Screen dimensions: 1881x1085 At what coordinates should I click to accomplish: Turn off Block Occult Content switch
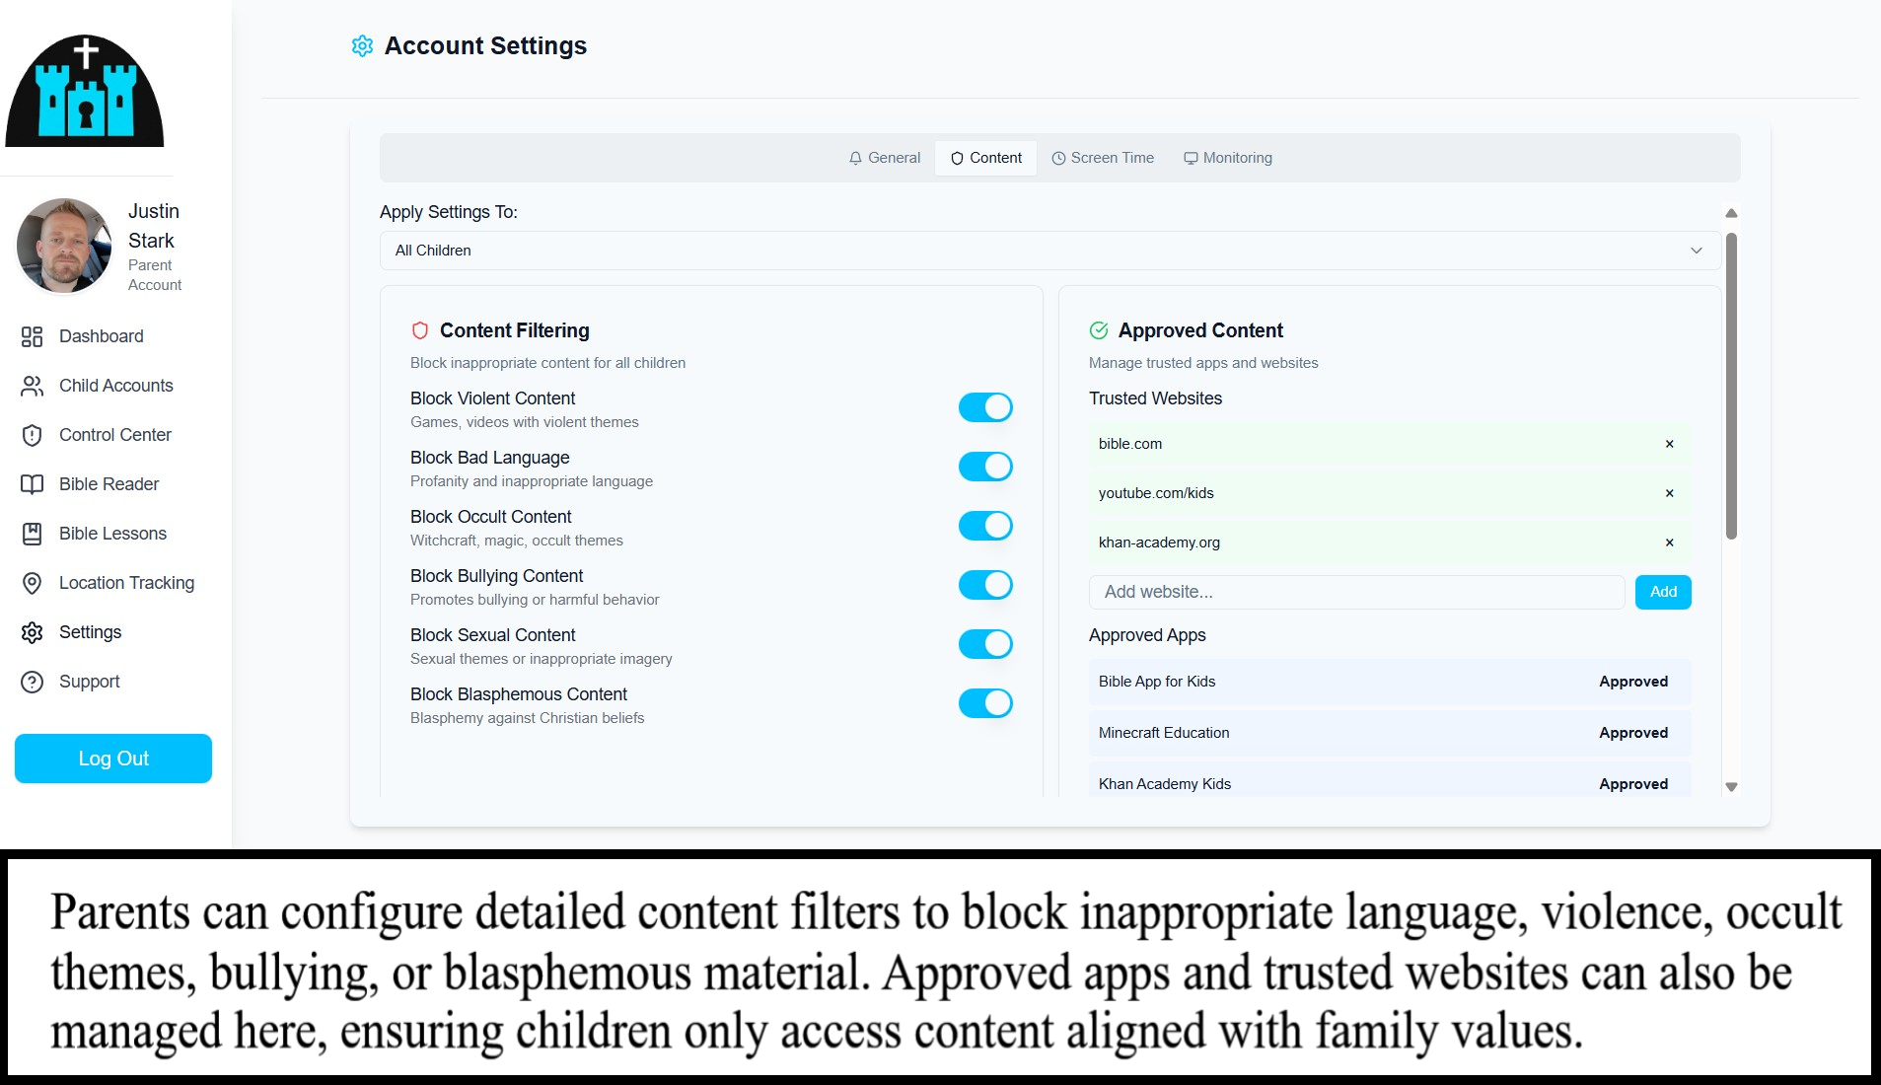click(x=984, y=526)
